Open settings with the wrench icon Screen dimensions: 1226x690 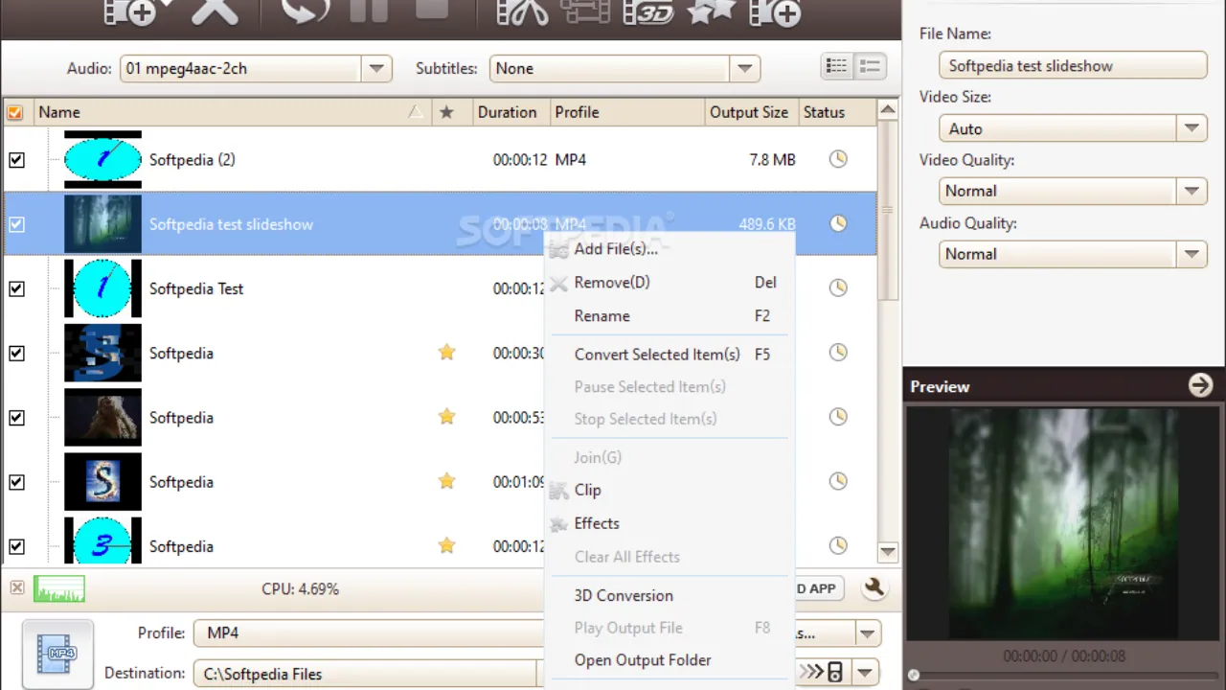(874, 588)
